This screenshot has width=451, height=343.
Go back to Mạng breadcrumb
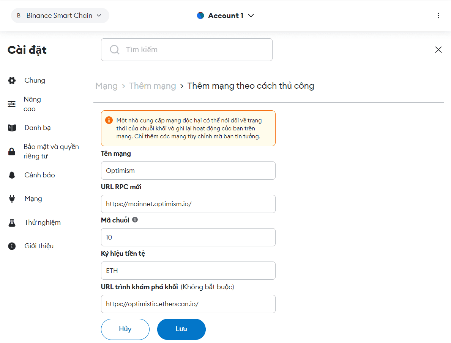[106, 86]
